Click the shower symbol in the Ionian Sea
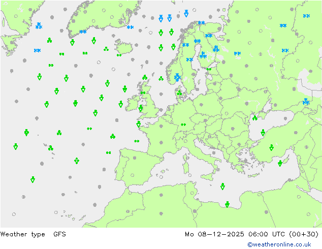Viewport: 322px width, 249px height. click(222, 186)
